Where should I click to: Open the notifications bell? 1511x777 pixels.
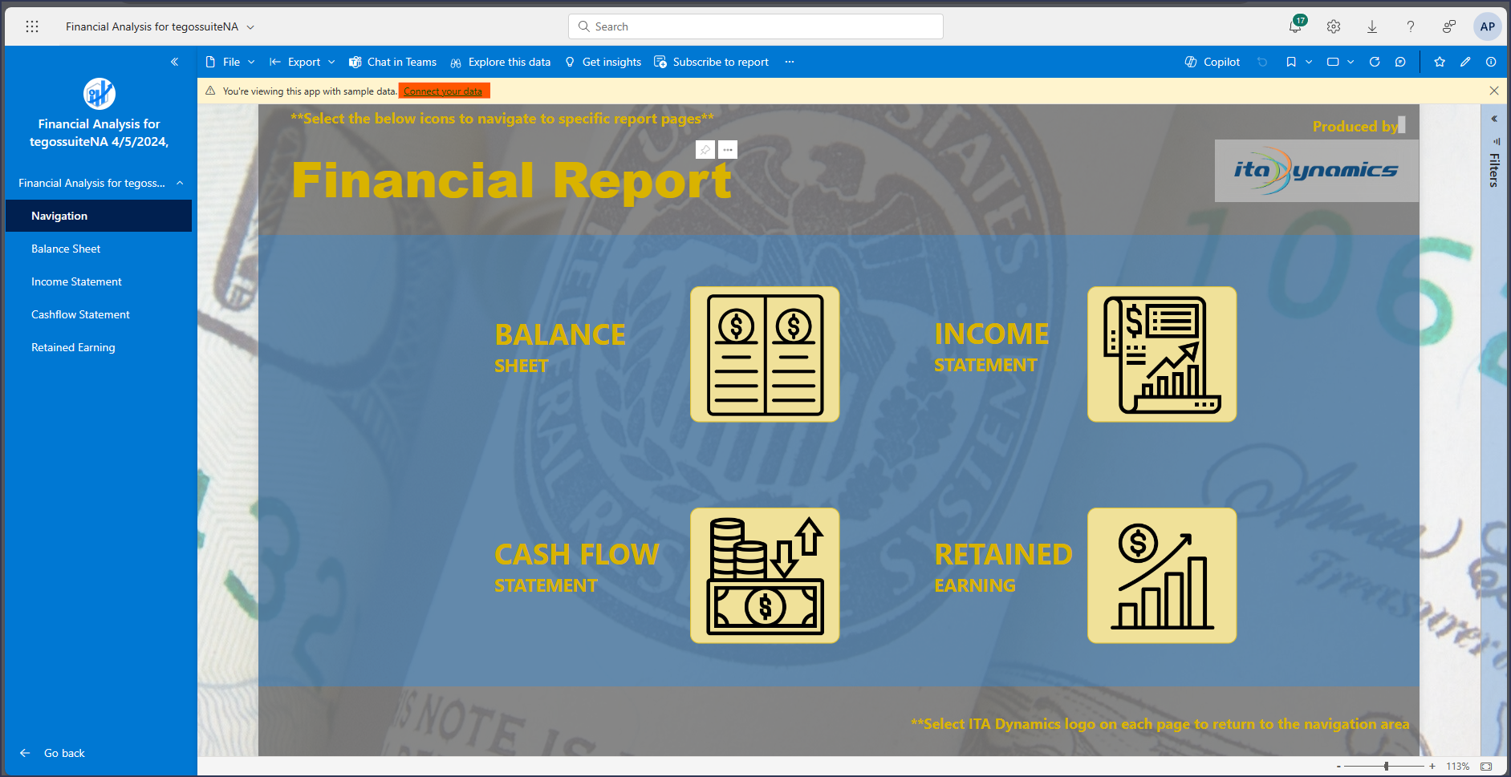[x=1294, y=26]
